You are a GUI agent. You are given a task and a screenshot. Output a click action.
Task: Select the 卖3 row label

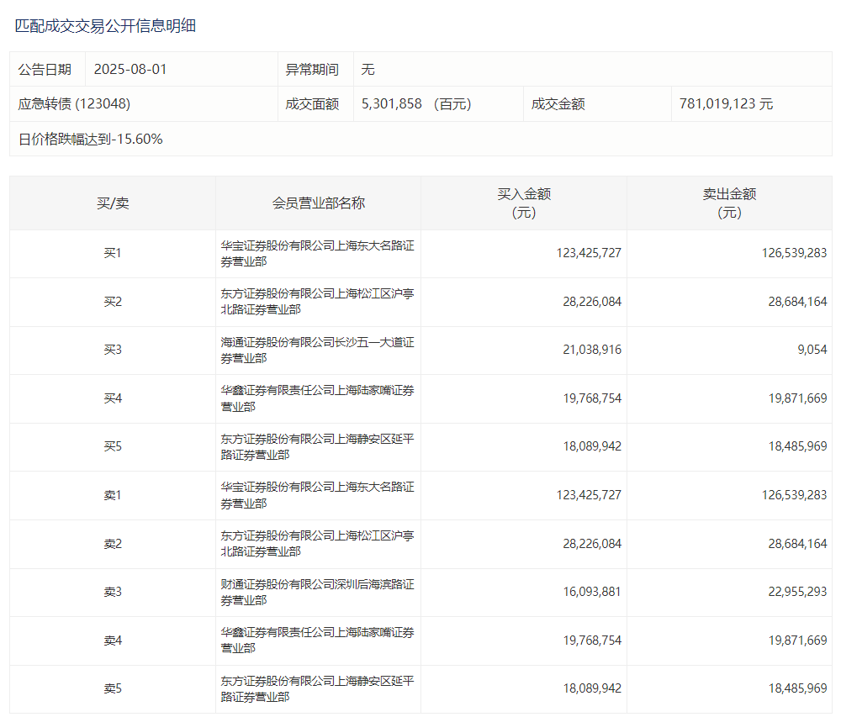click(113, 592)
